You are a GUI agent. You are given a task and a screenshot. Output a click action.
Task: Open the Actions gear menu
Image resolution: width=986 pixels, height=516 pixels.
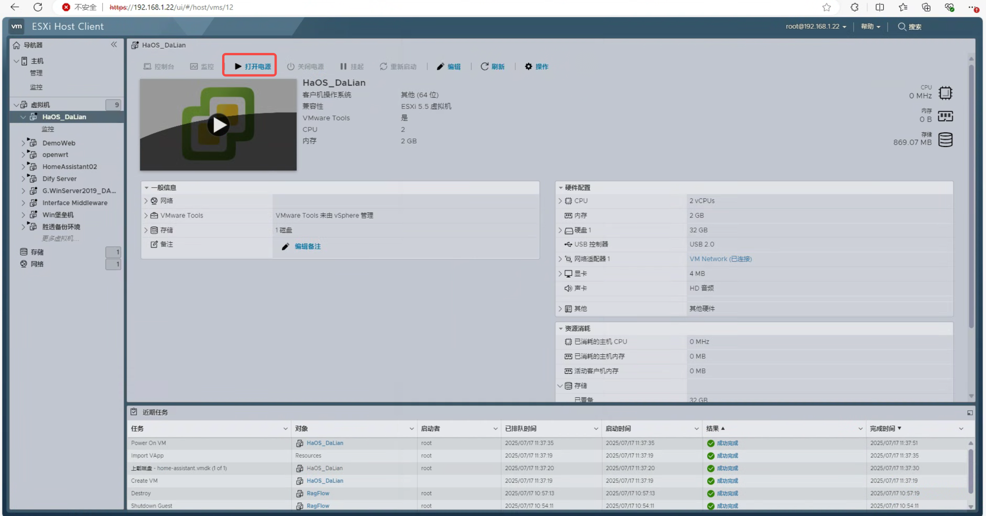pos(529,66)
